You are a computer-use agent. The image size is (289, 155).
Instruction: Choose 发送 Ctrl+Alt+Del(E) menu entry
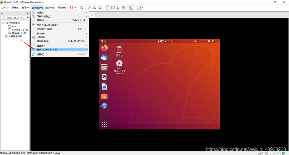click(60, 25)
